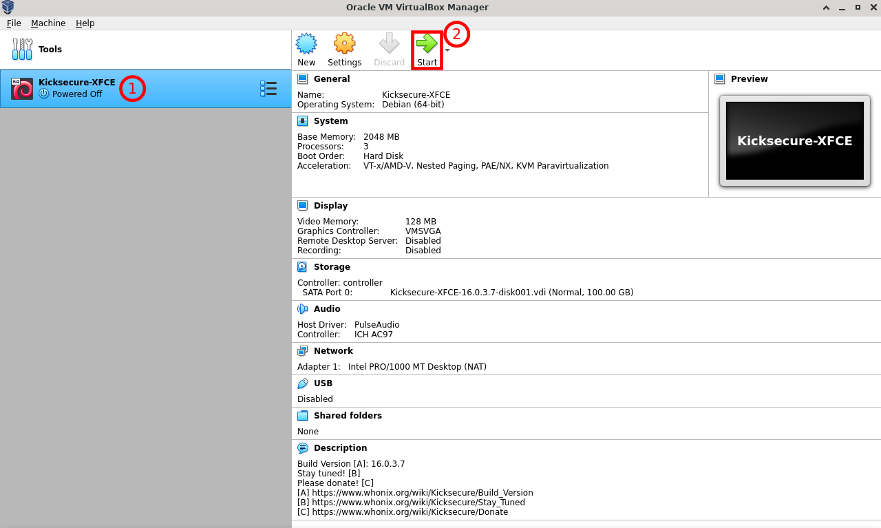Open the Machine menu
Viewport: 881px width, 528px height.
click(x=48, y=23)
